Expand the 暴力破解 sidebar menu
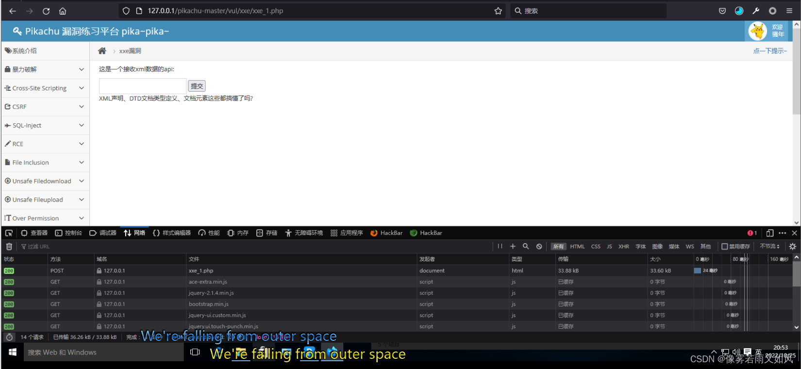Viewport: 801px width, 369px height. (45, 69)
